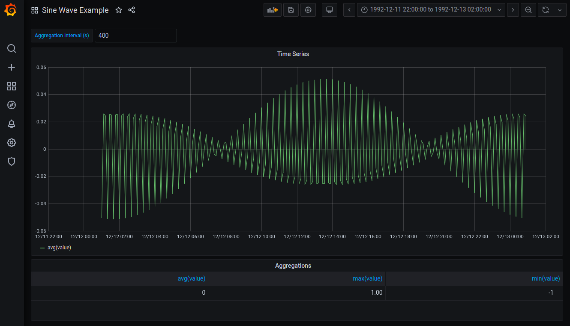The image size is (570, 326).
Task: Open the time range picker dropdown
Action: coord(431,10)
